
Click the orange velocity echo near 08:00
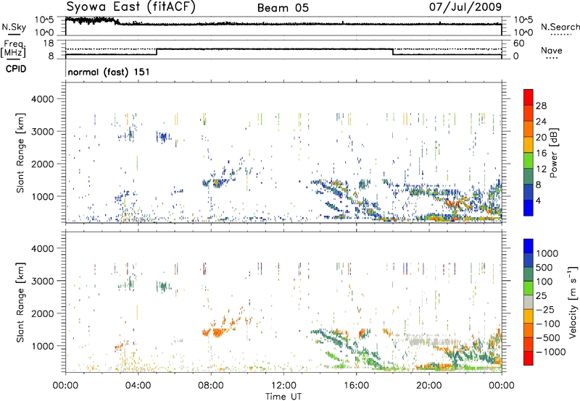coord(217,332)
